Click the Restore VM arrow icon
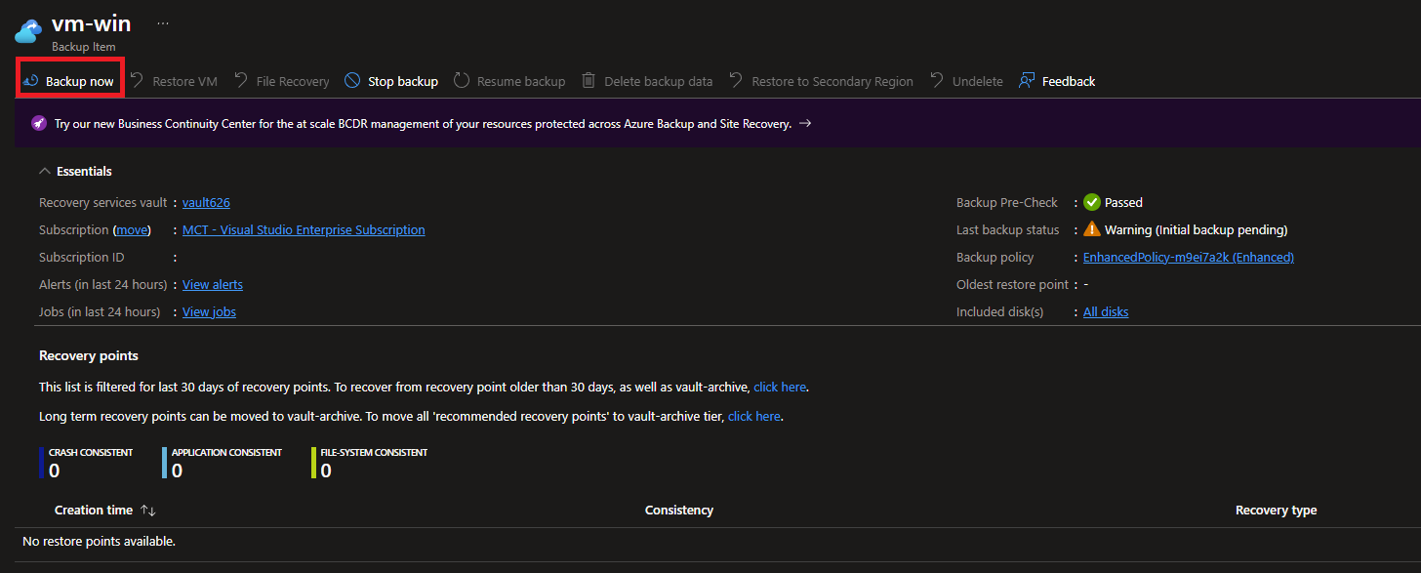The width and height of the screenshot is (1421, 573). point(137,80)
